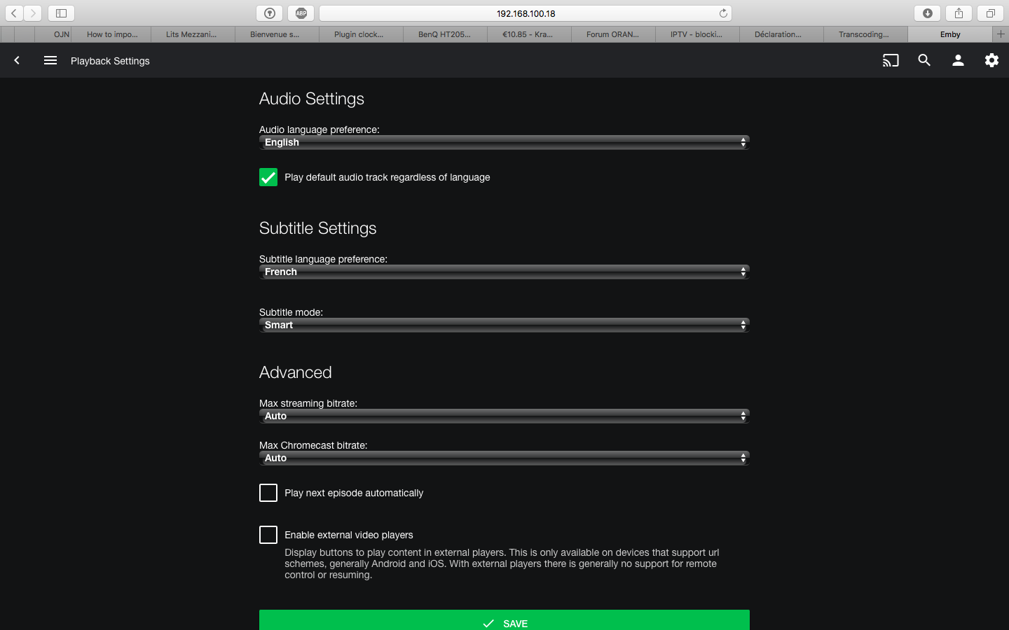This screenshot has height=630, width=1009.
Task: Click the Audio Settings heading
Action: 312,99
